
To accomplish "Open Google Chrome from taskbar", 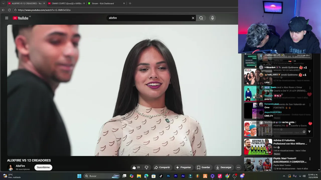I will (x=227, y=176).
